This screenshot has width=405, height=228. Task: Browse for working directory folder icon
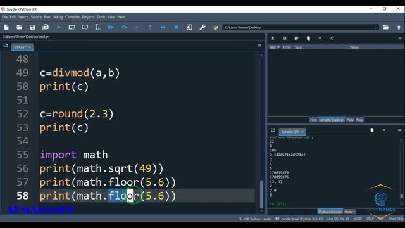pyautogui.click(x=385, y=27)
